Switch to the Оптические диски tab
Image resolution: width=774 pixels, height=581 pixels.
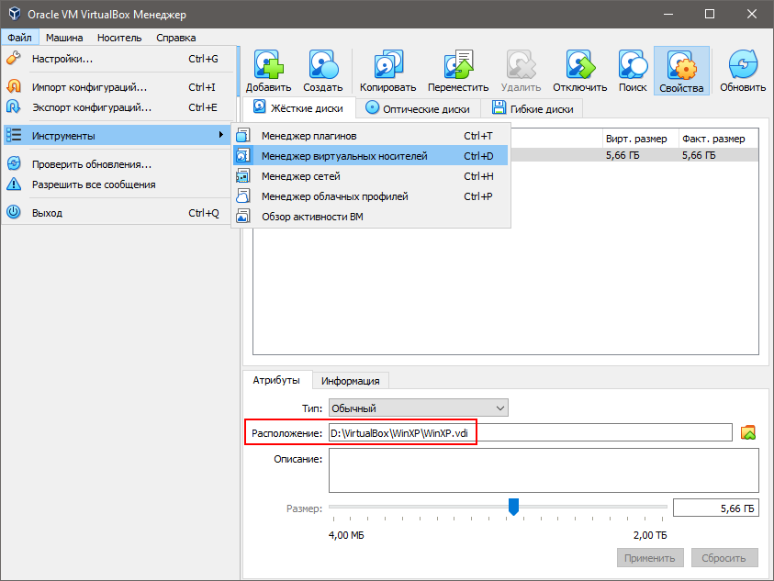(419, 108)
